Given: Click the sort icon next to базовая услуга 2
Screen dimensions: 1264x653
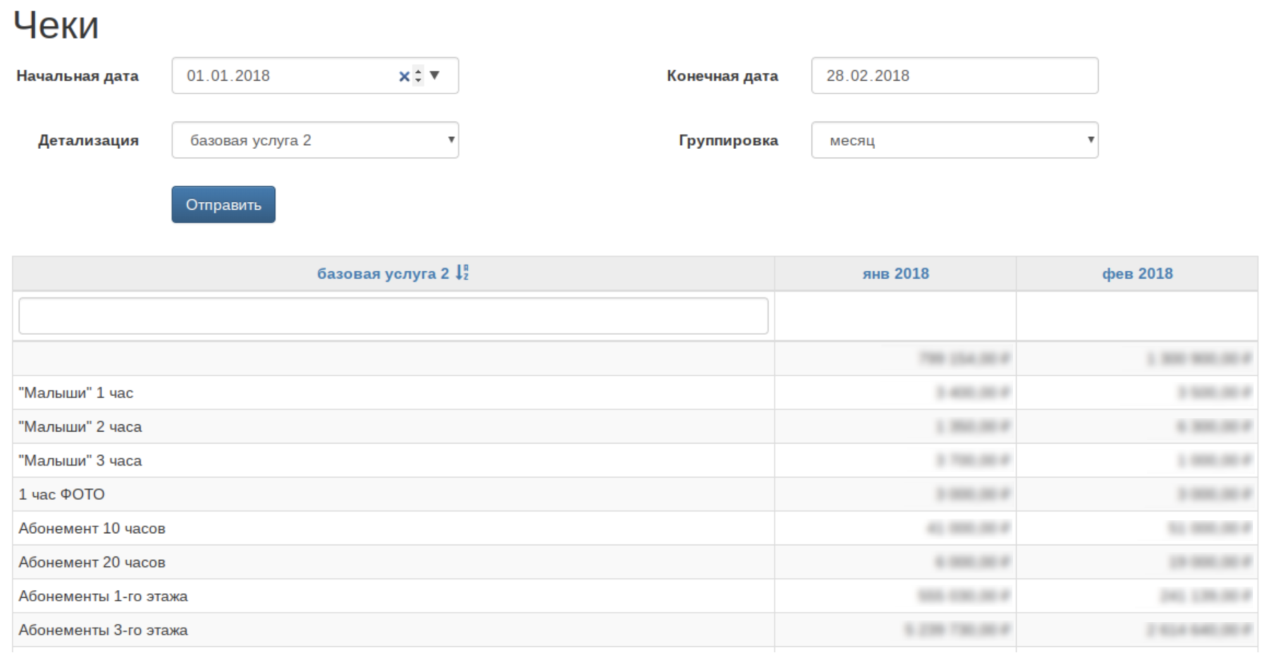Looking at the screenshot, I should (x=462, y=273).
